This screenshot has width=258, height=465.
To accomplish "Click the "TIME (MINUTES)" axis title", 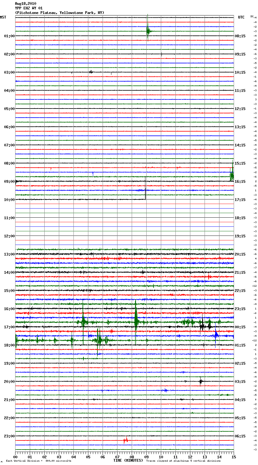I will (x=128, y=460).
